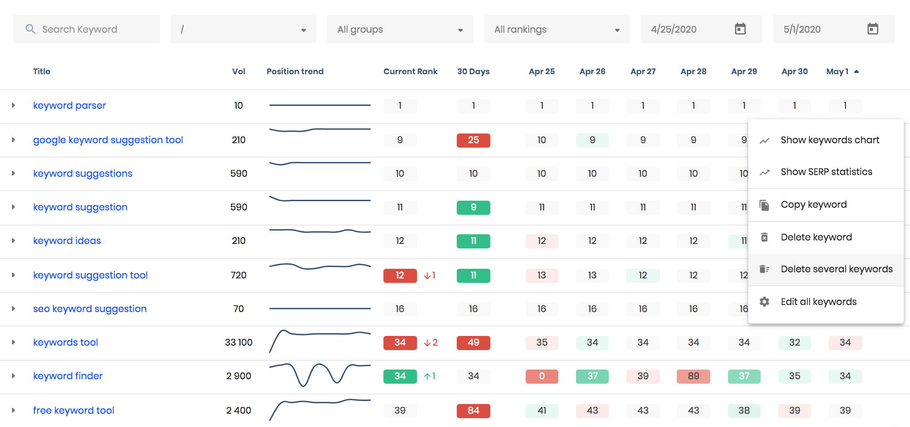
Task: Expand the free keyword tool row
Action: coord(13,410)
